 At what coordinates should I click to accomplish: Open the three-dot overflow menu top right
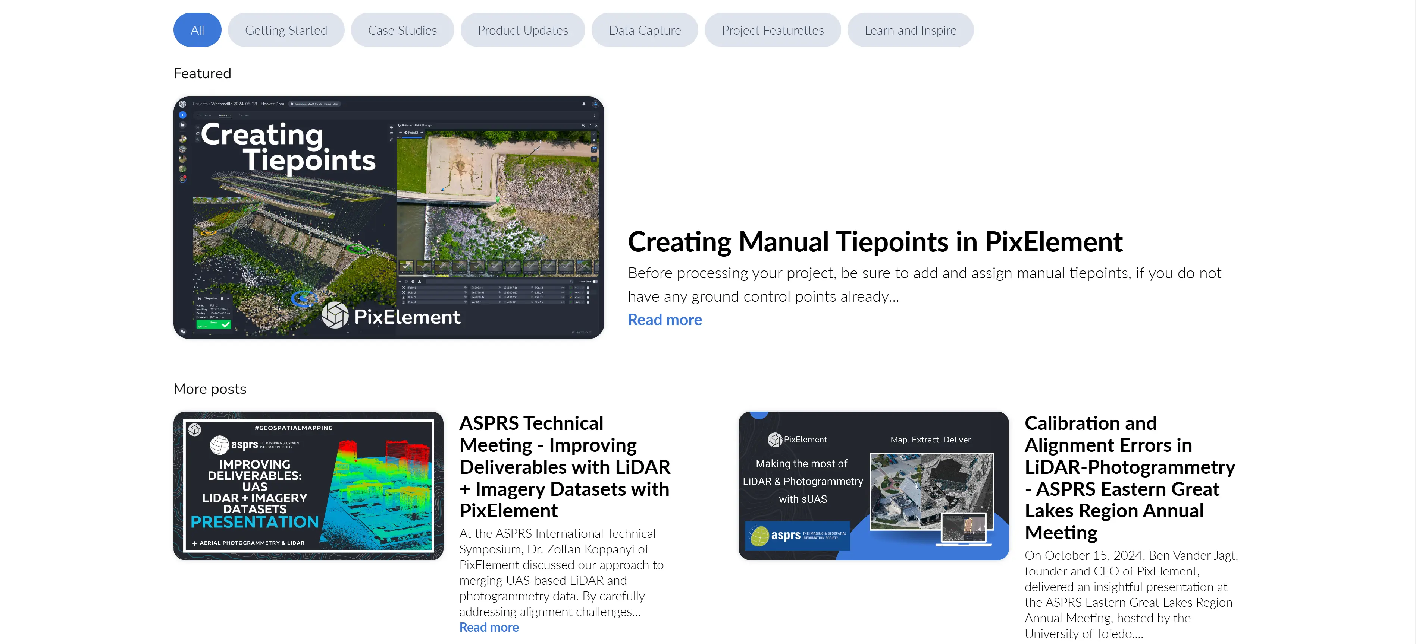595,115
